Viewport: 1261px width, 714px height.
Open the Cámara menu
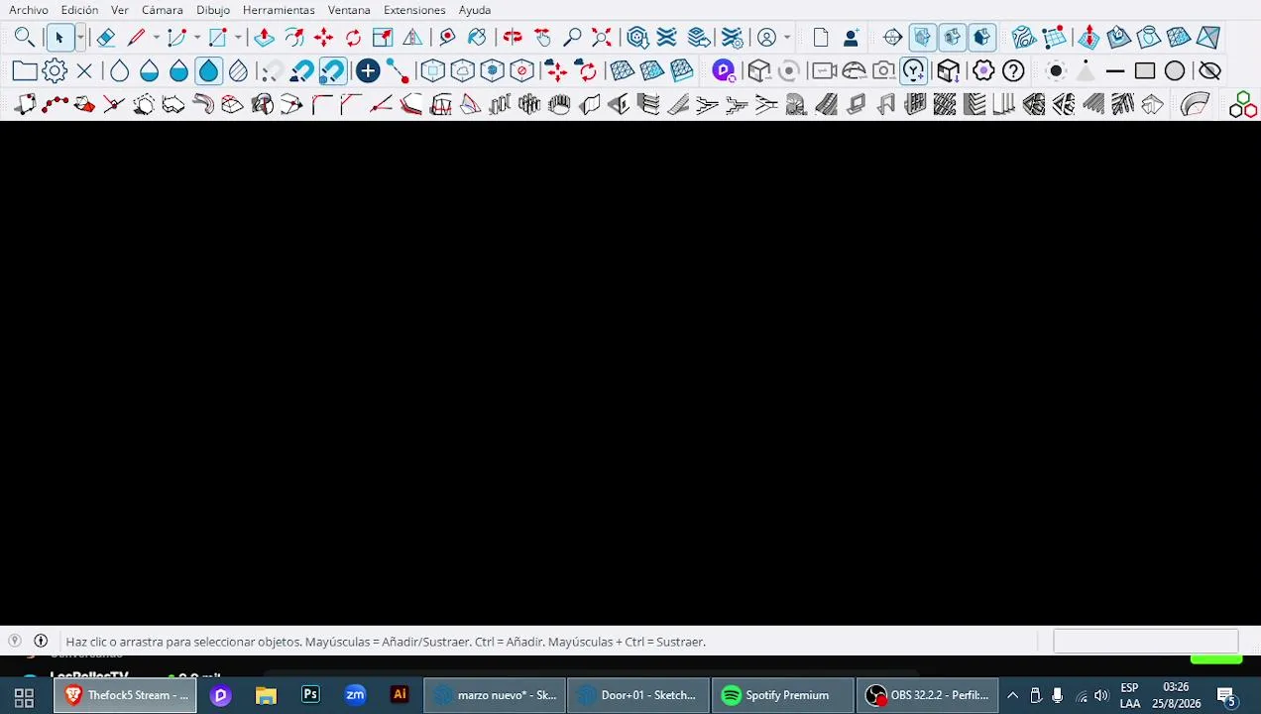click(x=163, y=10)
